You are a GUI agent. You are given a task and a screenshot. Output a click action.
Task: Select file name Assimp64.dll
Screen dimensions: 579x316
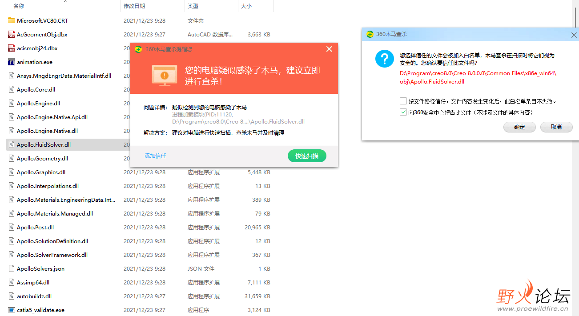click(33, 282)
